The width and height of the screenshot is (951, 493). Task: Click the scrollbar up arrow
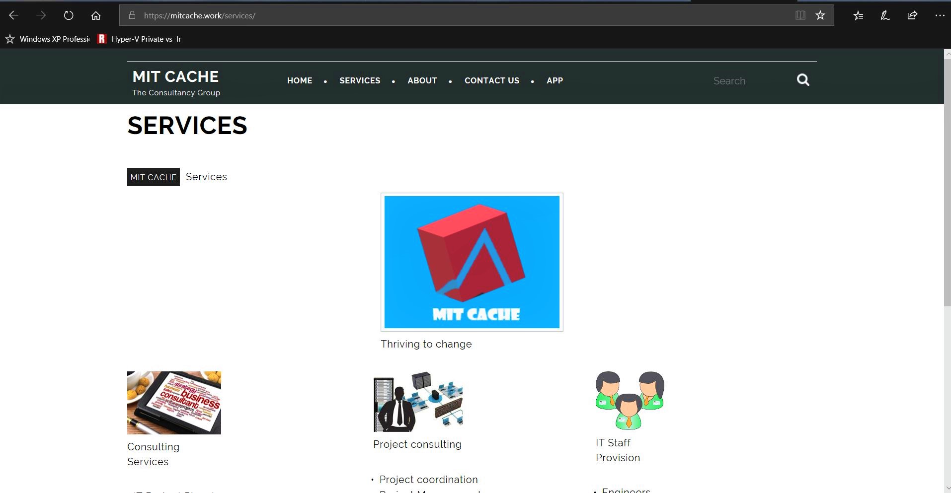pyautogui.click(x=947, y=54)
